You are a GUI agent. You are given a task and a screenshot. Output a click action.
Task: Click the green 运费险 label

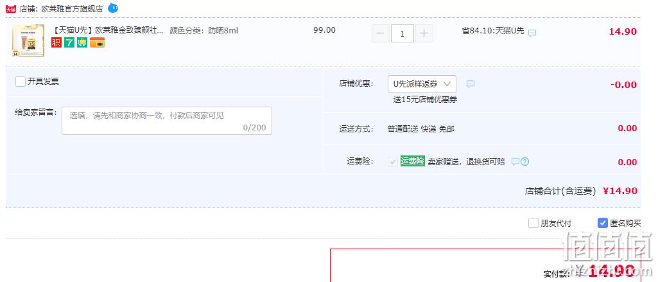[413, 161]
